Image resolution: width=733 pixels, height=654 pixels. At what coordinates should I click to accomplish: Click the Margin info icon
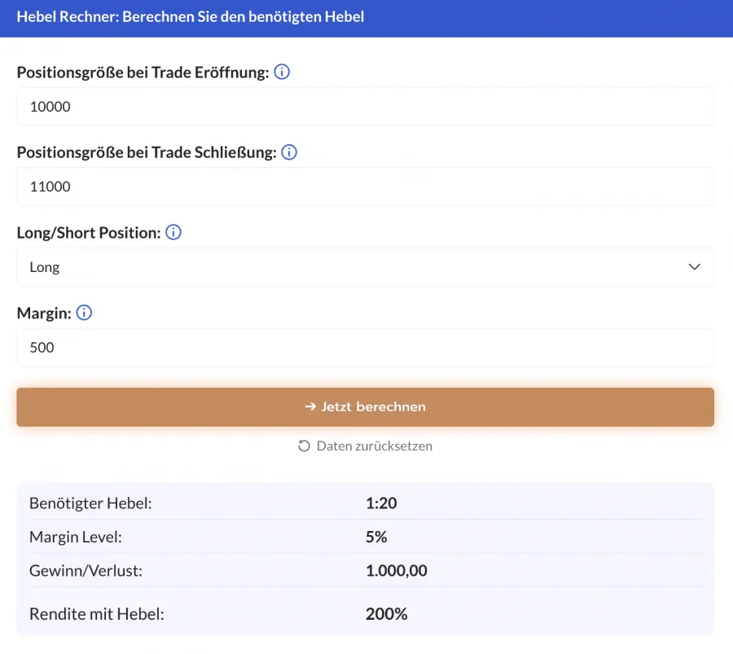tap(84, 313)
